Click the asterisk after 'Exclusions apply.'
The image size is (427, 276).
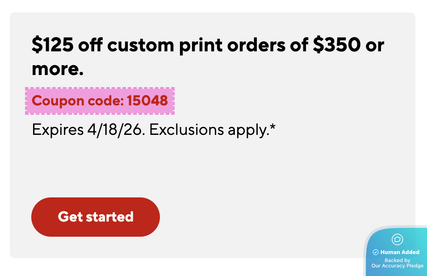(x=272, y=127)
